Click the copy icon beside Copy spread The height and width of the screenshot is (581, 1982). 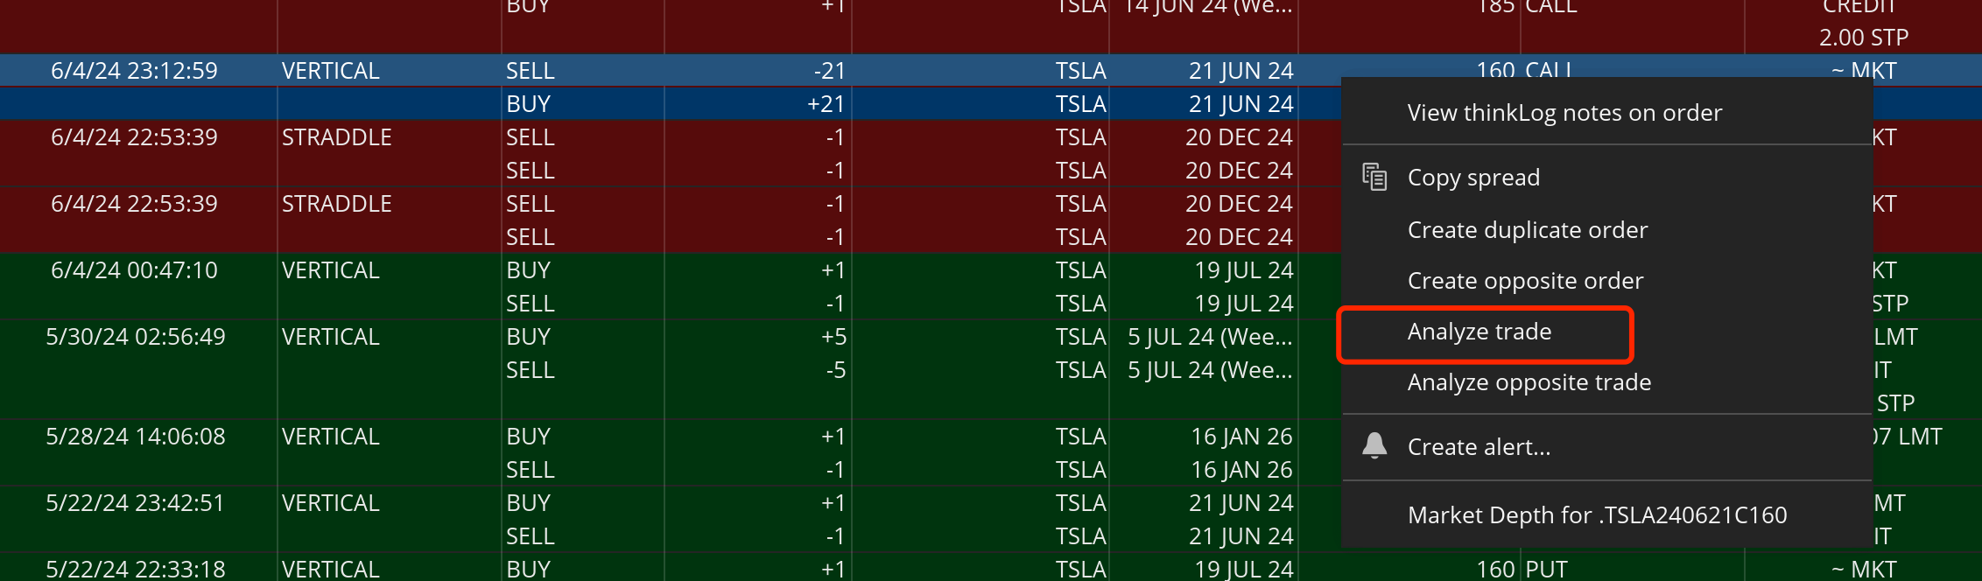tap(1374, 177)
